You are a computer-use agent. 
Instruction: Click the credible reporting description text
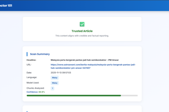(82, 36)
